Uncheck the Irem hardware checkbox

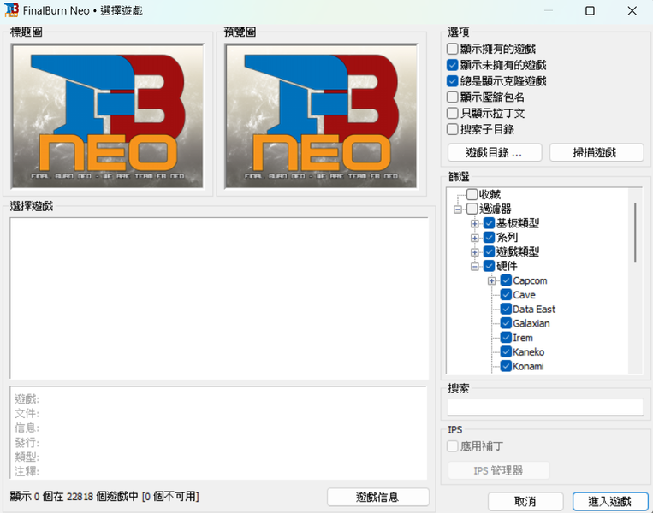(506, 338)
